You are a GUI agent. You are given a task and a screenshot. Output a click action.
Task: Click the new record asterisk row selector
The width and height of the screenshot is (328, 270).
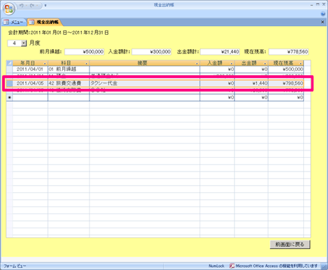point(10,98)
